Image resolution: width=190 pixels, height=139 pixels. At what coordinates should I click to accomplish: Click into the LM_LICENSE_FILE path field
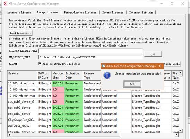pos(90,57)
